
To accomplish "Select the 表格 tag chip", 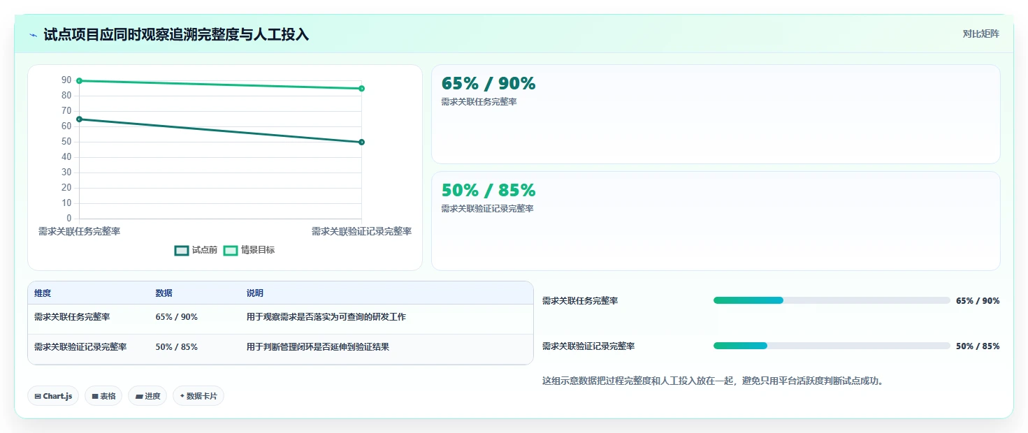I will click(103, 396).
